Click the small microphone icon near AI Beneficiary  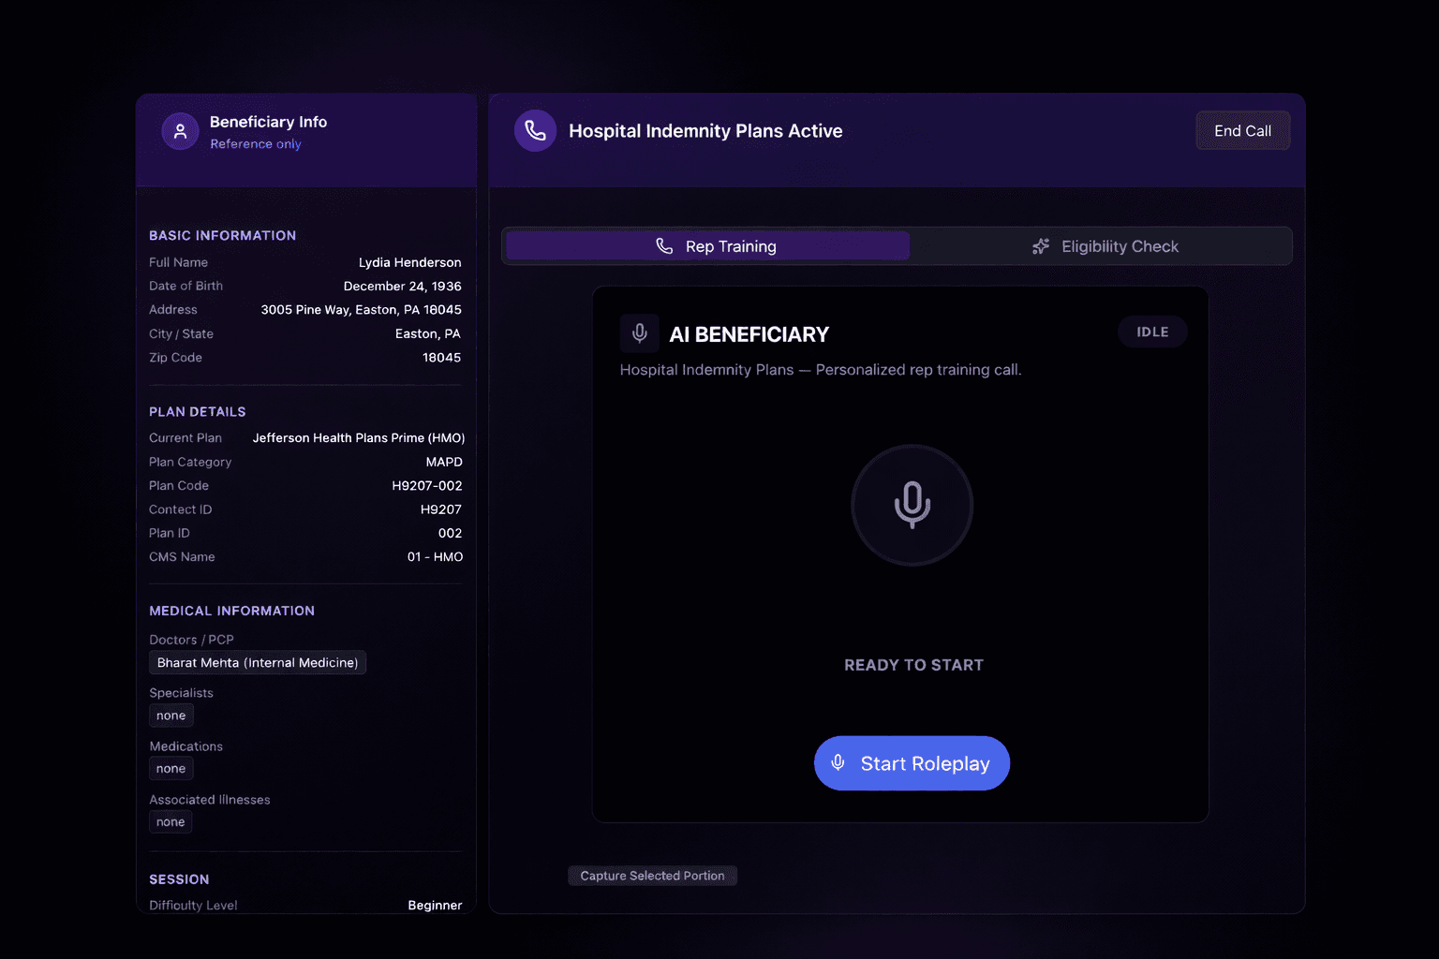click(x=640, y=333)
